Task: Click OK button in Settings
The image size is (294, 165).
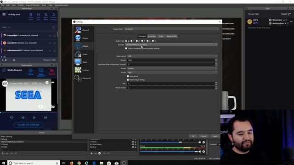Action: tap(193, 136)
